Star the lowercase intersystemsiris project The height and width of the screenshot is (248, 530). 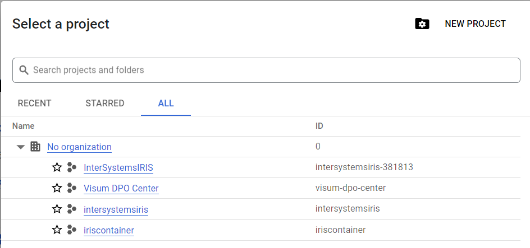57,209
